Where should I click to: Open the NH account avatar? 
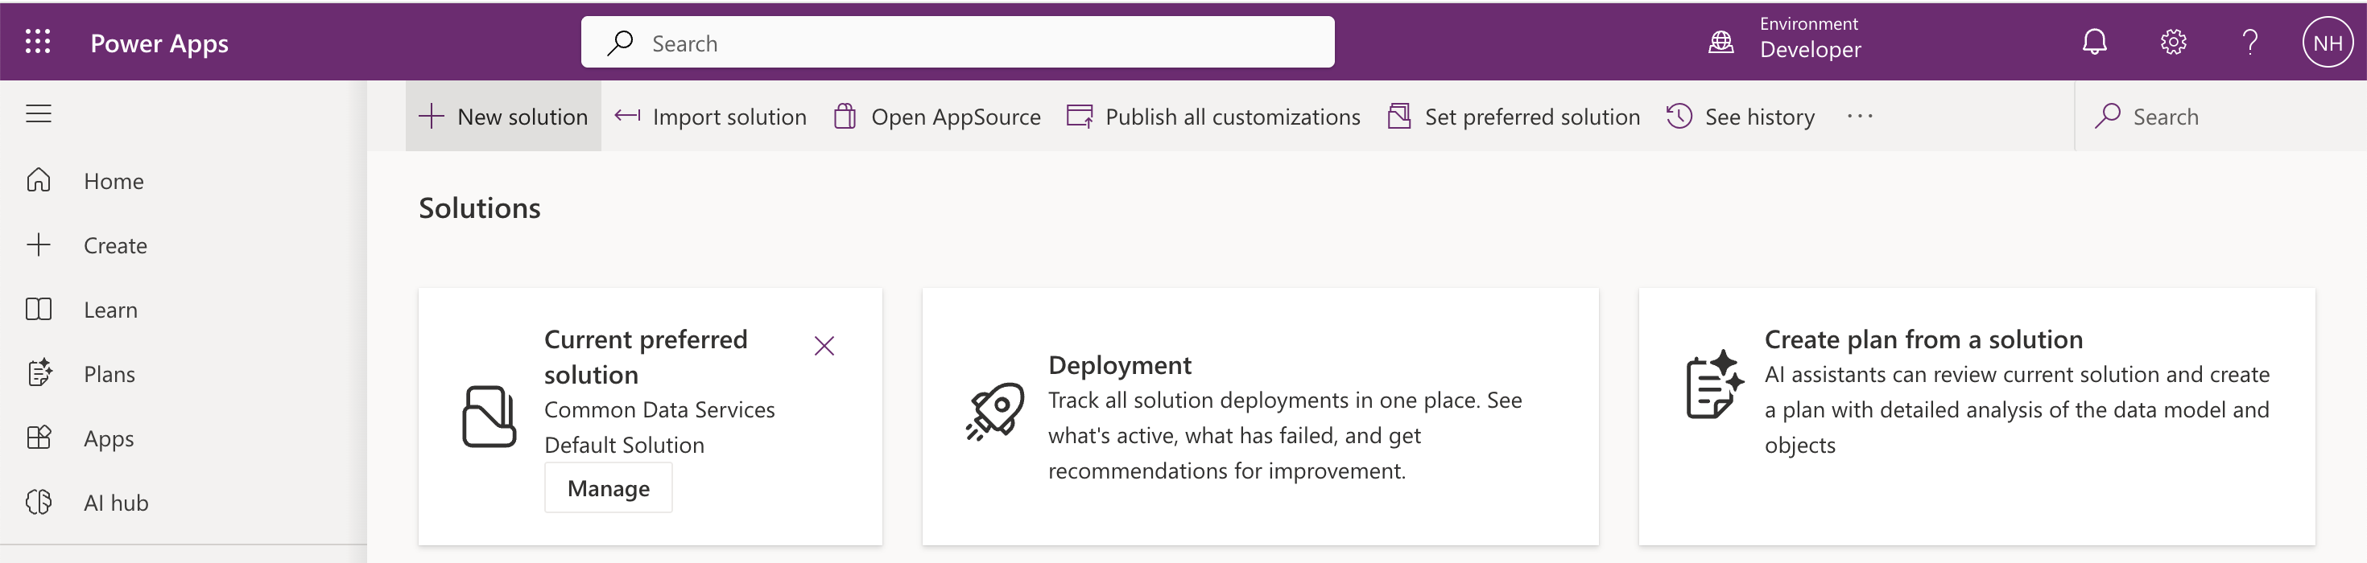click(x=2327, y=43)
